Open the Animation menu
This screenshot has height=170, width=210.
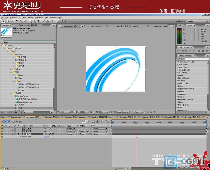tap(39, 18)
